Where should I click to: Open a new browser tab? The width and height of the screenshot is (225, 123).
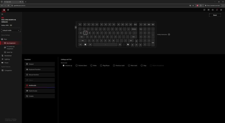(26, 2)
